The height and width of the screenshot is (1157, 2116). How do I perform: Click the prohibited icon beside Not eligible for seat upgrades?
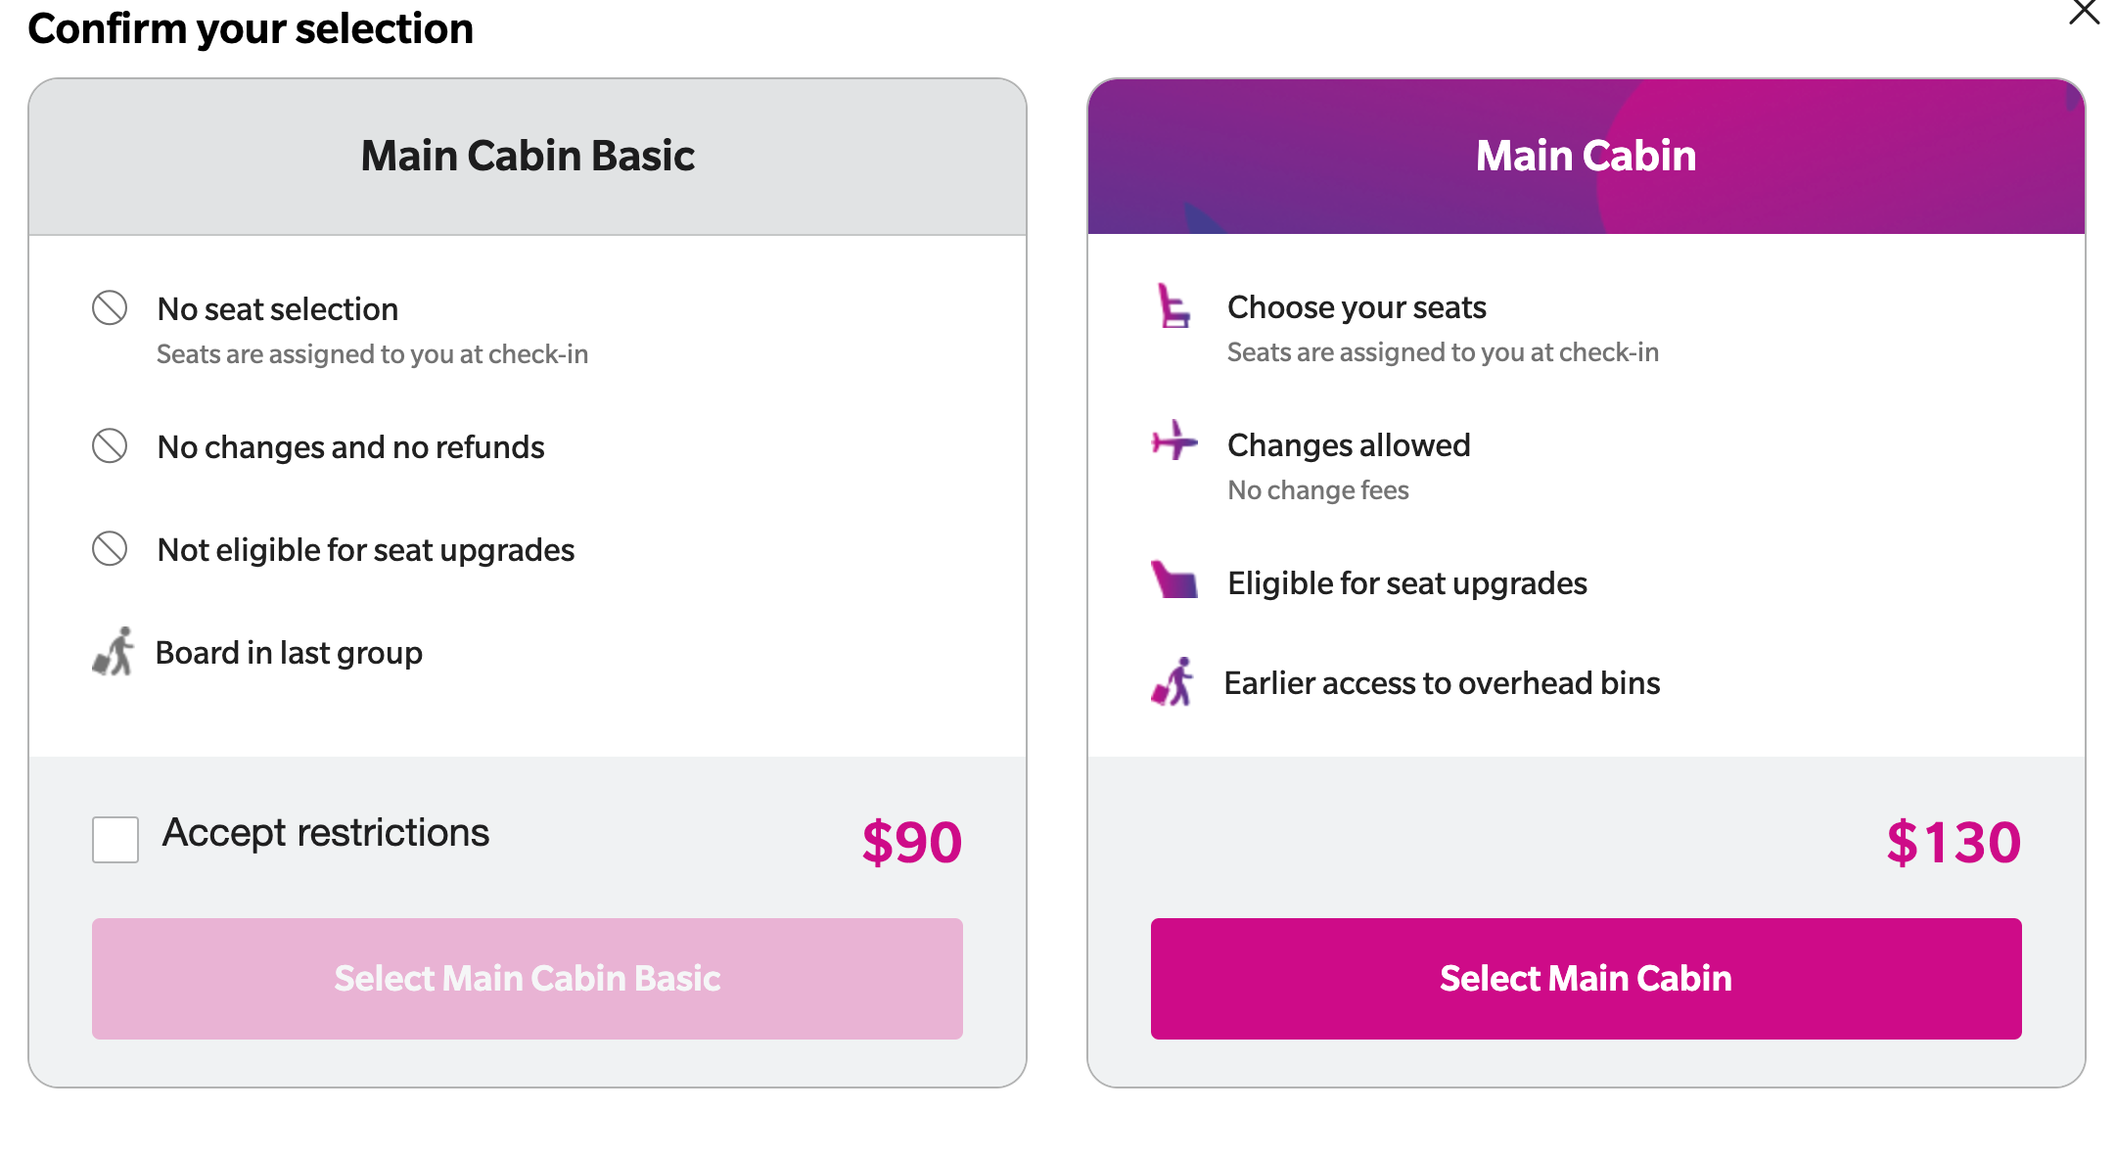(110, 549)
